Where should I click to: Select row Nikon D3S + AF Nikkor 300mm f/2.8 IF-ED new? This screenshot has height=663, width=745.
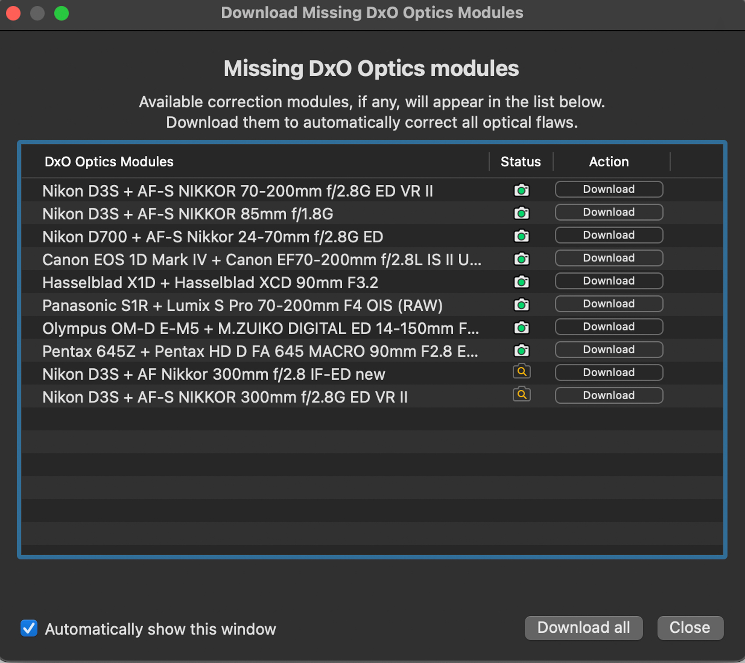tap(372, 373)
